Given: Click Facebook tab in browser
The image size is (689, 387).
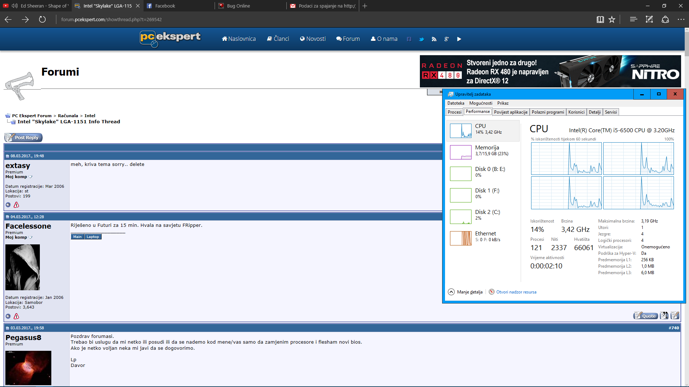Looking at the screenshot, I should click(165, 6).
